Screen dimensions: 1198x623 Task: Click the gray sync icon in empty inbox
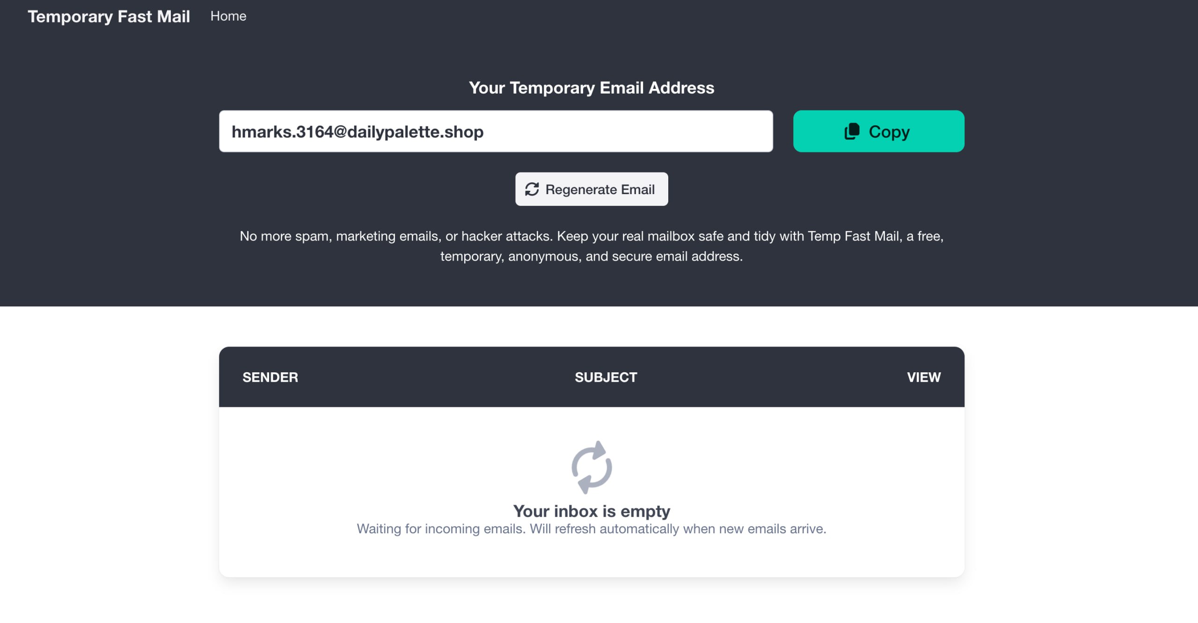[592, 467]
